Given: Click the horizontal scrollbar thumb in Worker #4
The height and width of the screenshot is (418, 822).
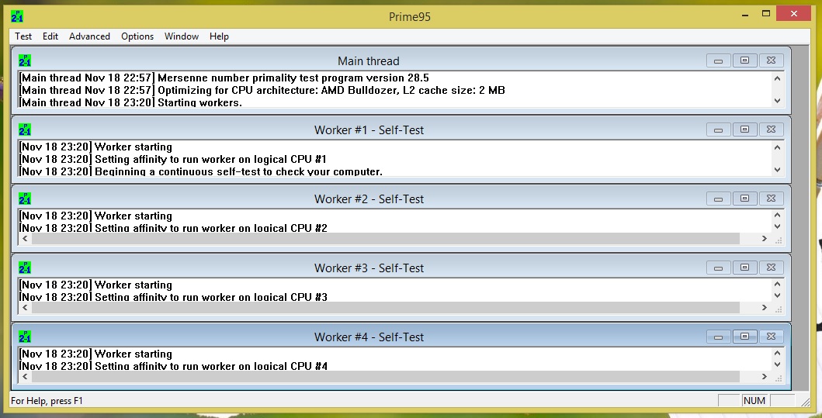Looking at the screenshot, I should click(x=385, y=377).
